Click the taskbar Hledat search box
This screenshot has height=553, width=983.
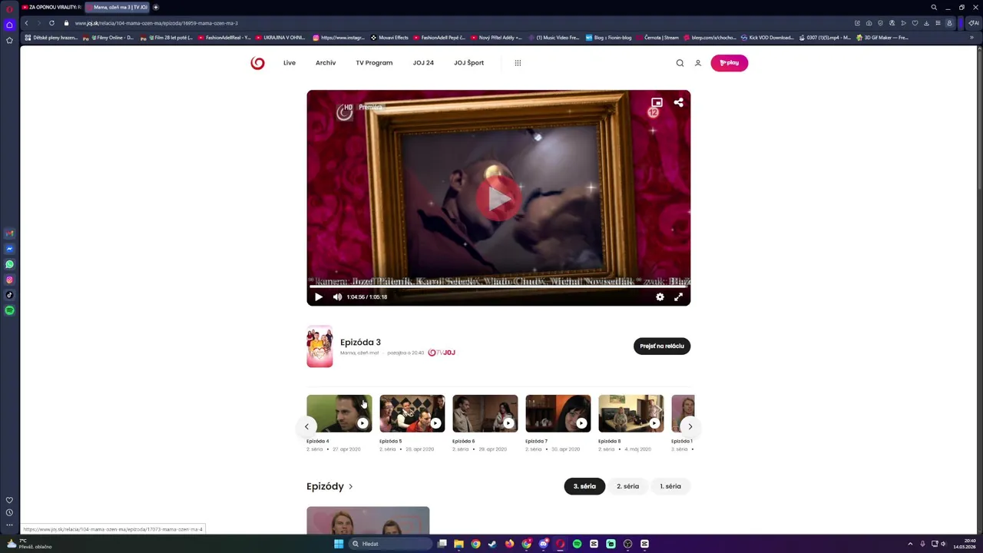(390, 544)
